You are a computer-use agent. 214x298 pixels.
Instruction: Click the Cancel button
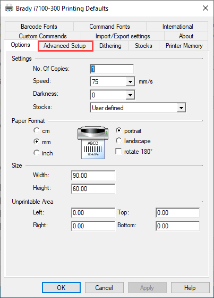point(104,287)
